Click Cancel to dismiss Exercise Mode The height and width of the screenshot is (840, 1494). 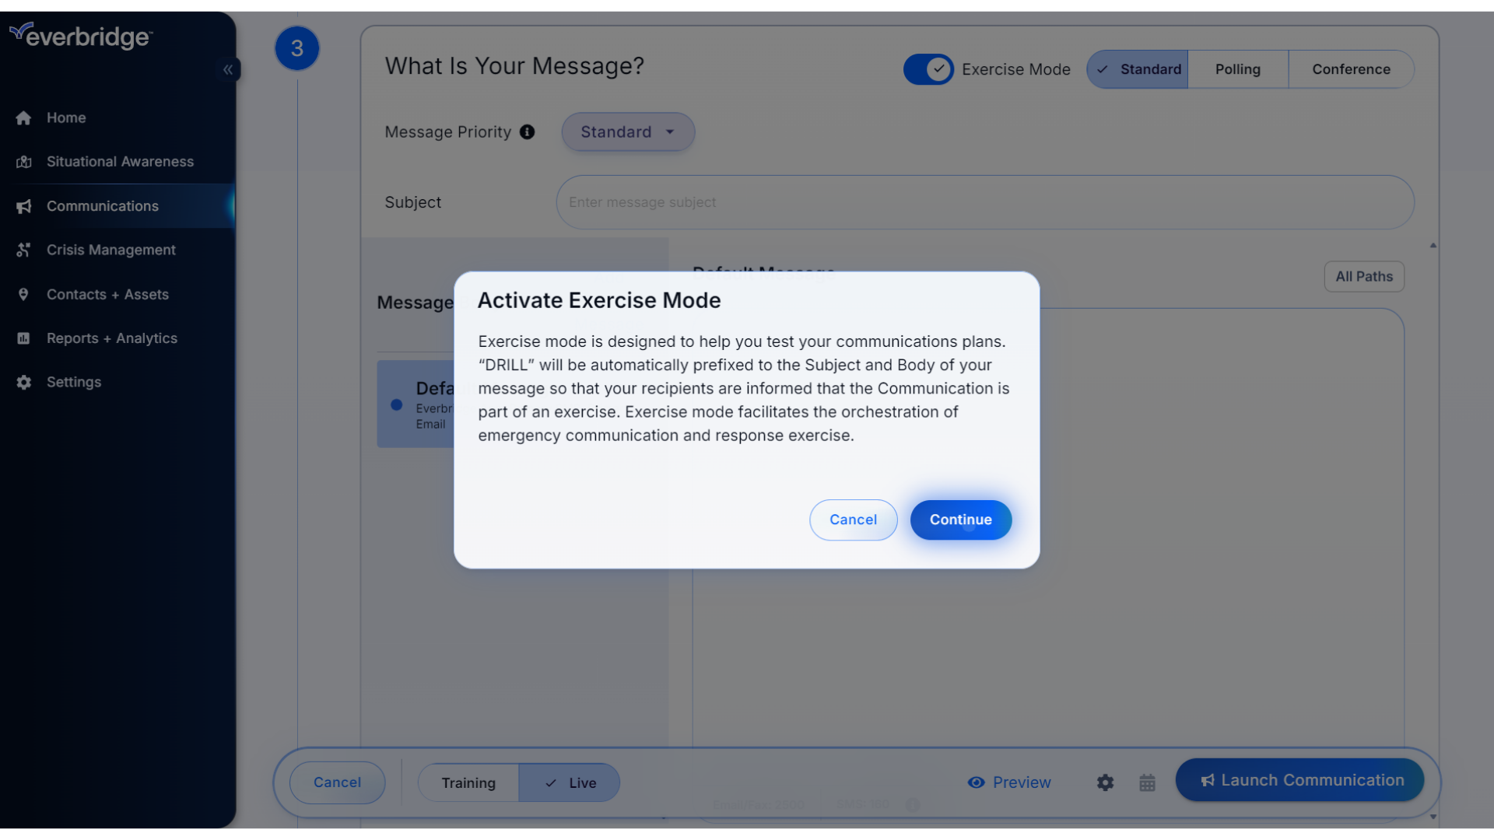852,519
